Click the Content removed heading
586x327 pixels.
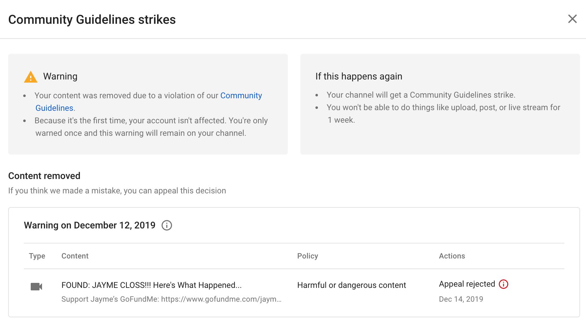point(44,176)
